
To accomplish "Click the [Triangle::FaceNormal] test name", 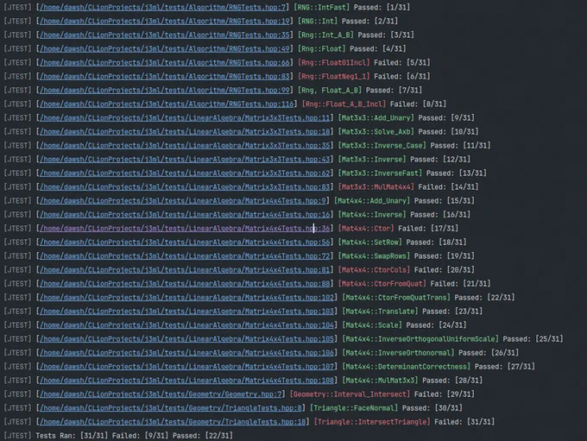I will coord(354,408).
